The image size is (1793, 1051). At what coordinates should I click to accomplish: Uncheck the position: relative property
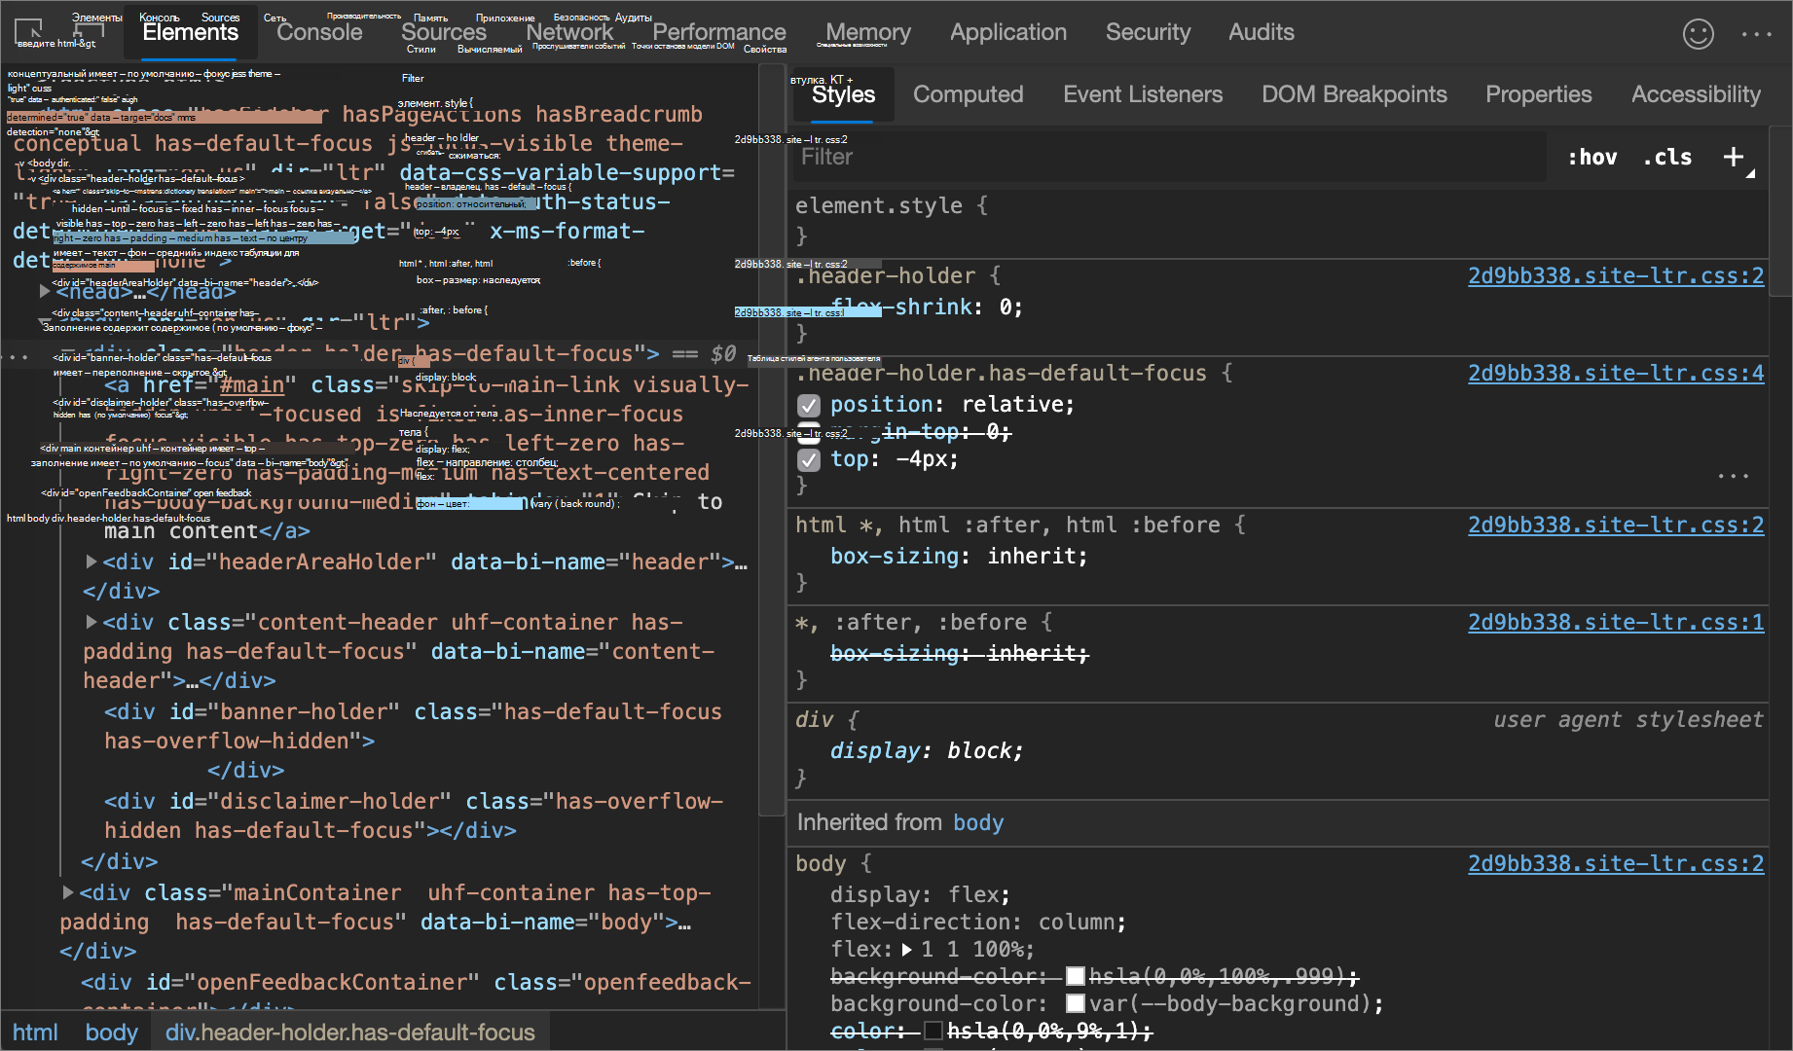tap(809, 405)
